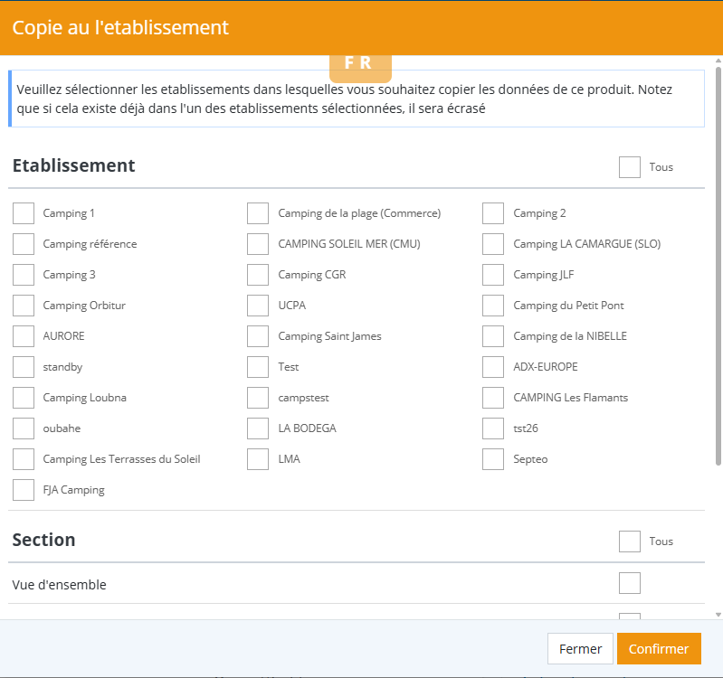Tick the FJA Camping checkbox
The image size is (723, 678).
(24, 490)
